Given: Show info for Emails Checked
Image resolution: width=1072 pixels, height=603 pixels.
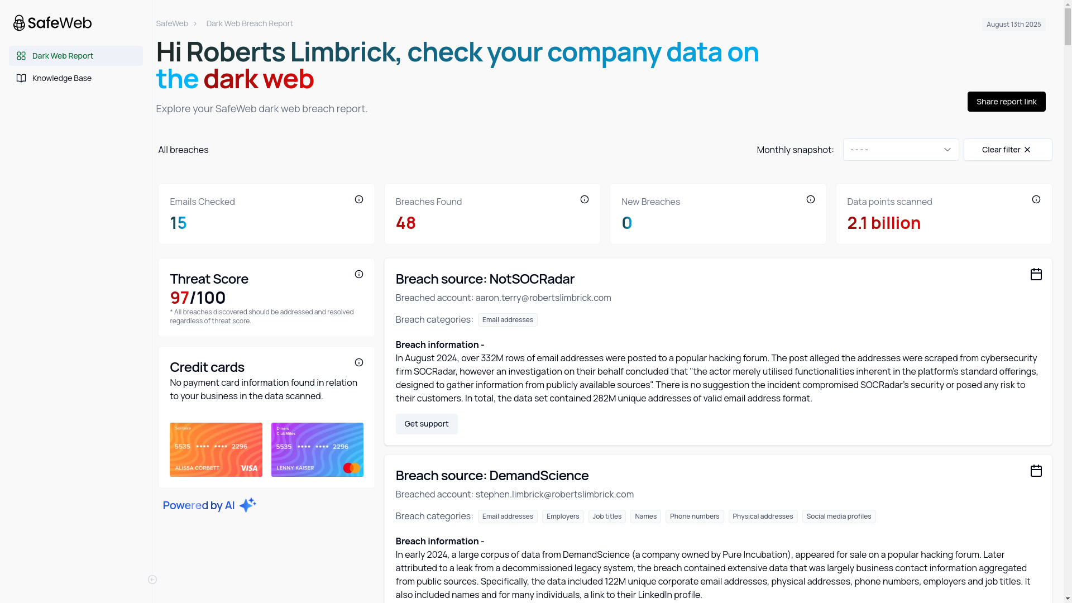Looking at the screenshot, I should click(359, 199).
